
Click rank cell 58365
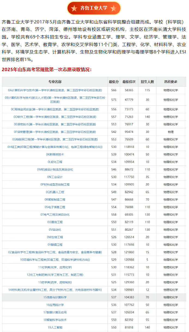tap(129, 90)
